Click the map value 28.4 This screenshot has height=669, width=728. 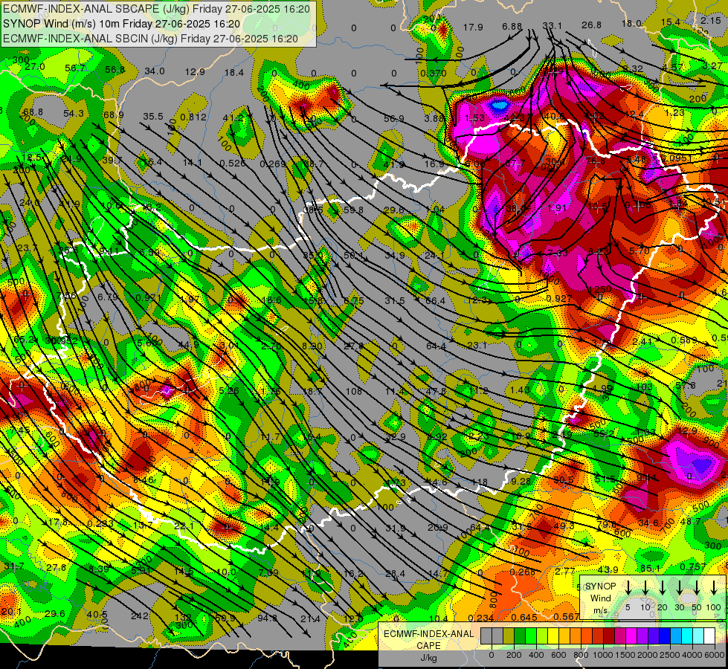click(x=395, y=574)
